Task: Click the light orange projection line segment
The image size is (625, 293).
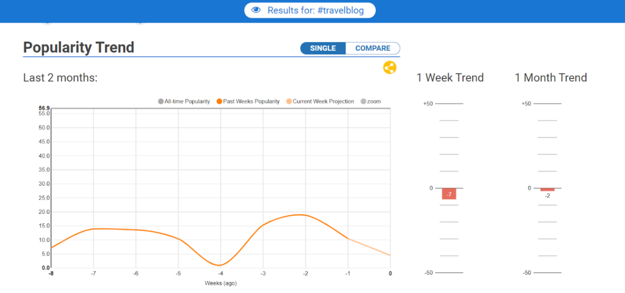Action: 369,247
